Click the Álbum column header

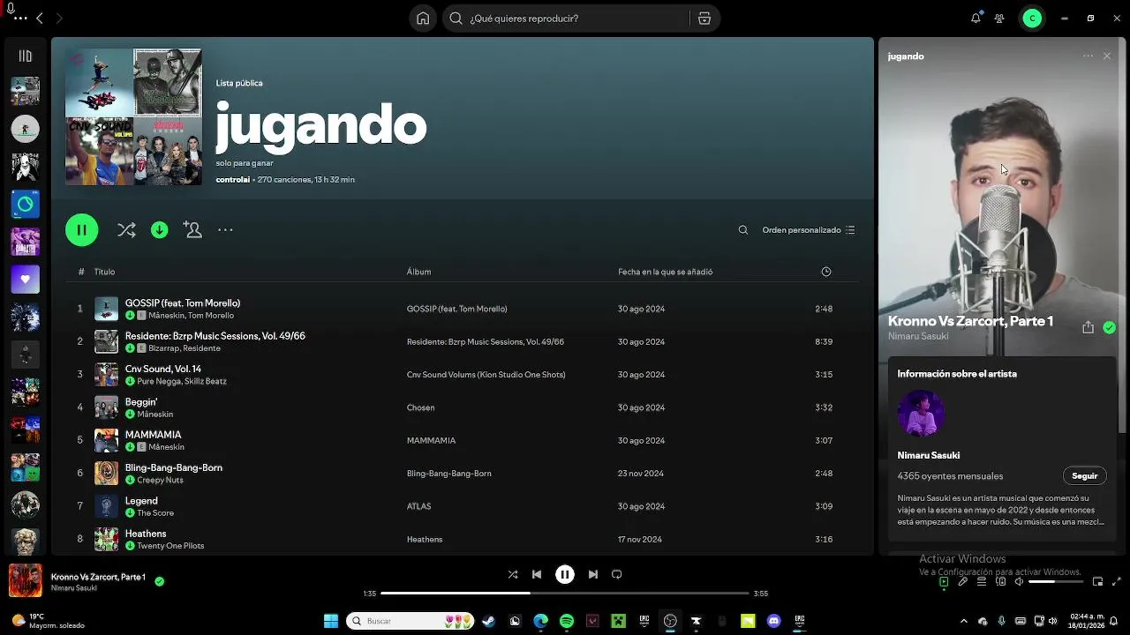tap(418, 272)
